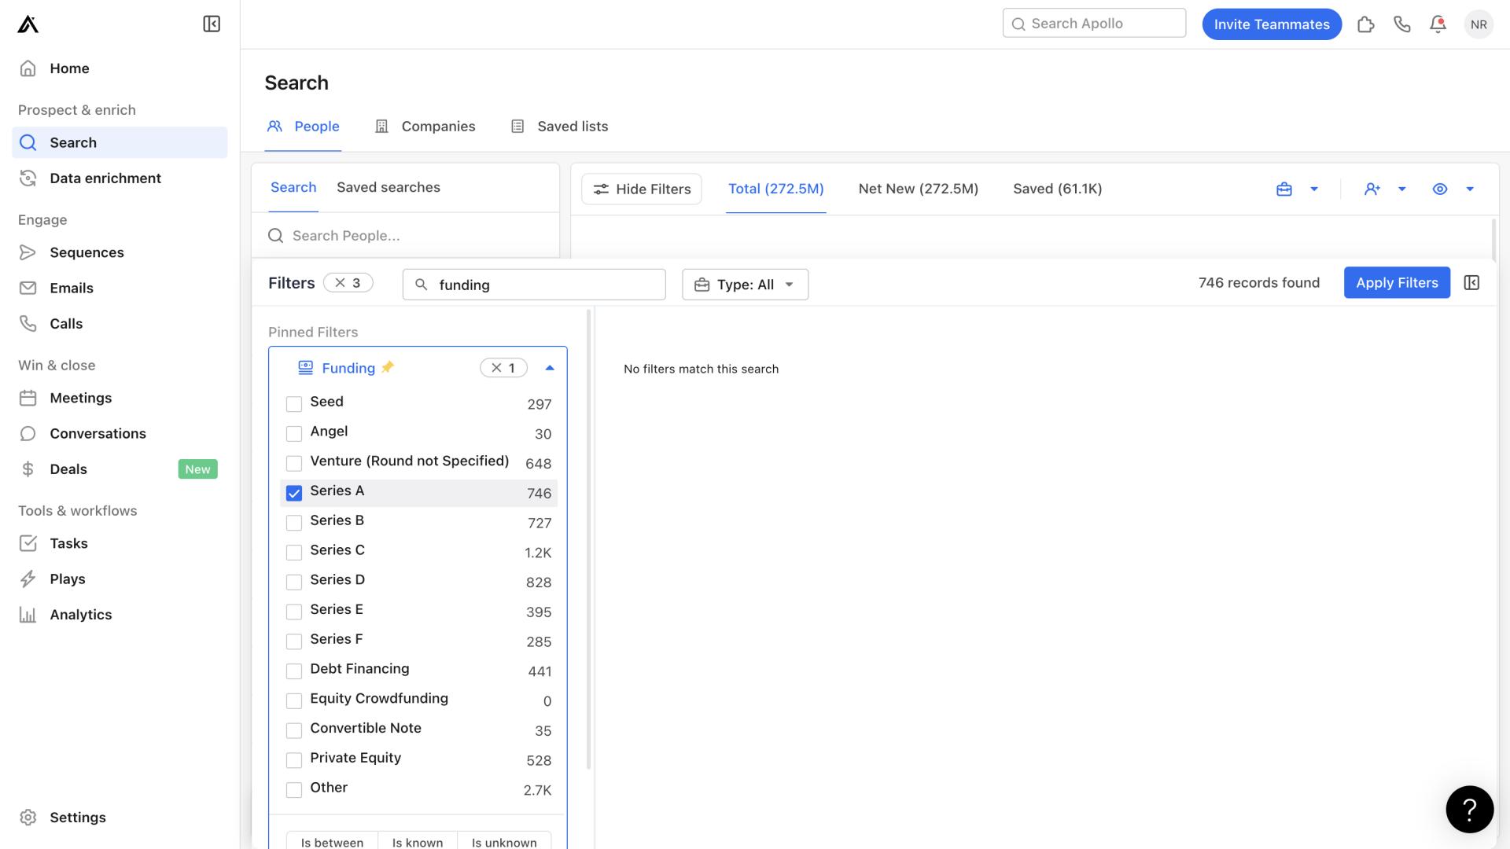Click the Deals section icon
This screenshot has height=849, width=1510.
tap(29, 469)
